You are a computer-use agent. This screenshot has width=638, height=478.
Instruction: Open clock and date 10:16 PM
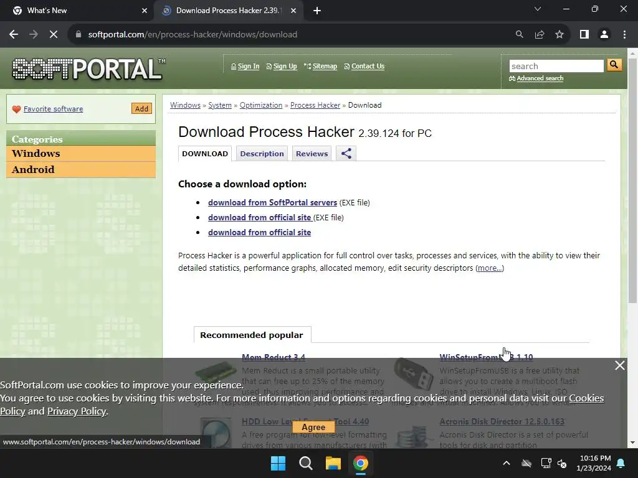click(594, 463)
